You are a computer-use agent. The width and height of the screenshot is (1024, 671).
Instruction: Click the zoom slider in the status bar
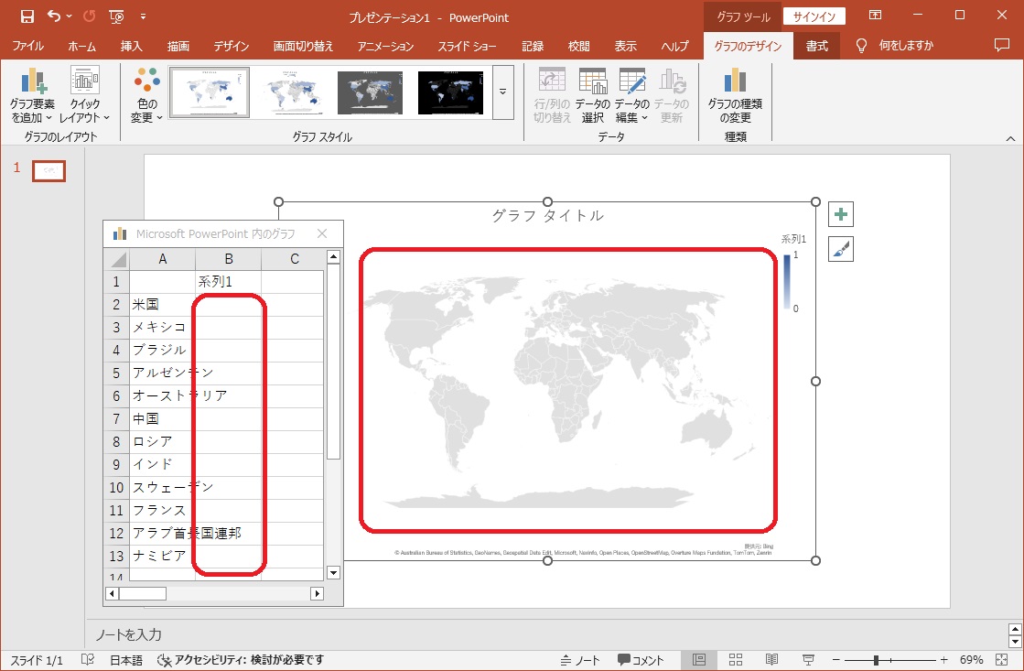click(876, 660)
